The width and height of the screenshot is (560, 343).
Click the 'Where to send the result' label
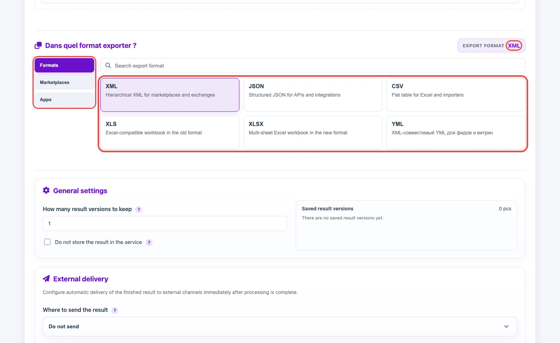[x=75, y=310]
